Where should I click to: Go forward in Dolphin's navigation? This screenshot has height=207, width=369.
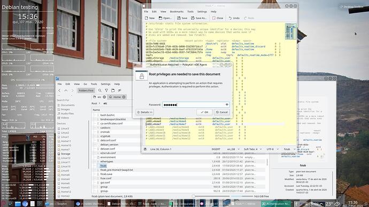[x=73, y=90]
